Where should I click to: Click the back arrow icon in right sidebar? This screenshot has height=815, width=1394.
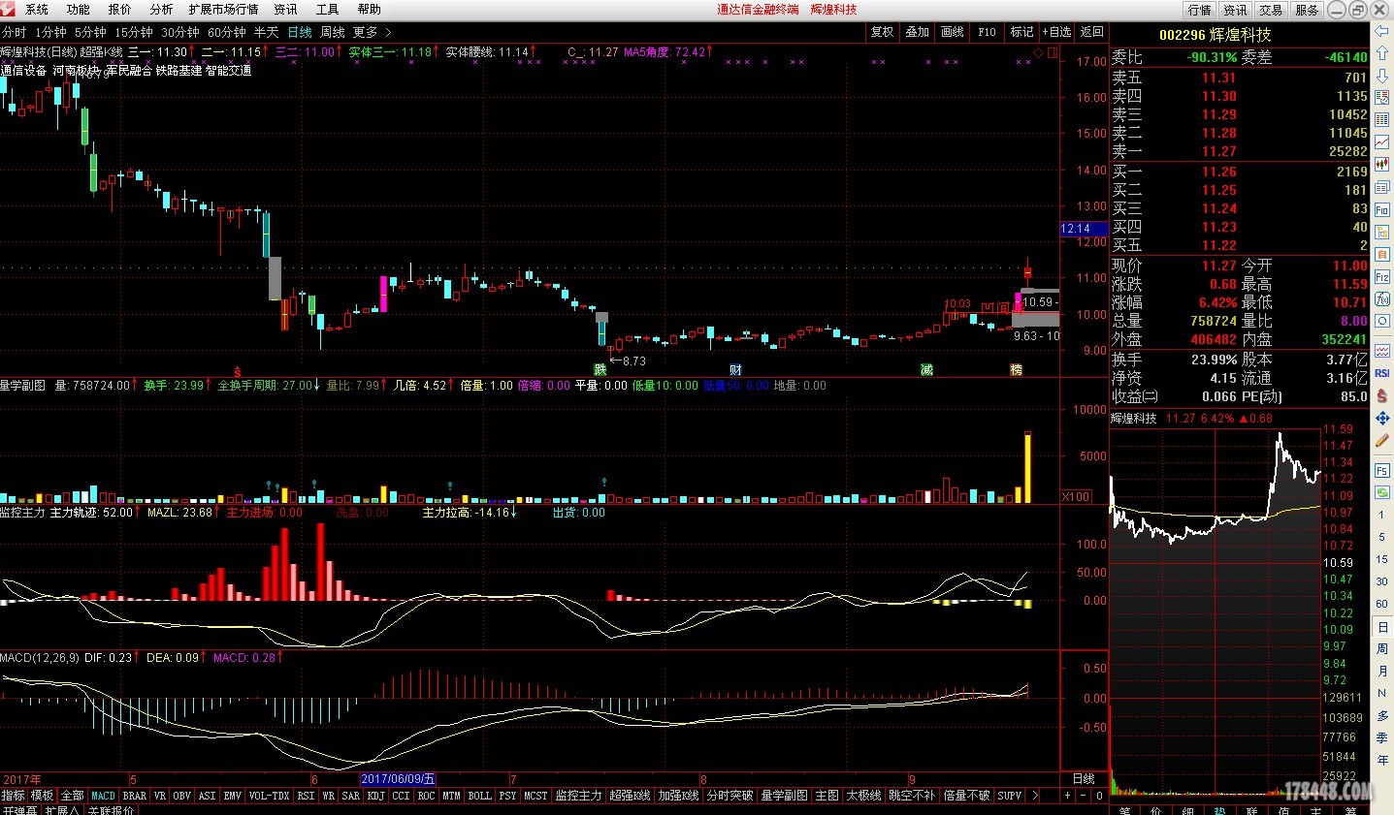pyautogui.click(x=1382, y=29)
